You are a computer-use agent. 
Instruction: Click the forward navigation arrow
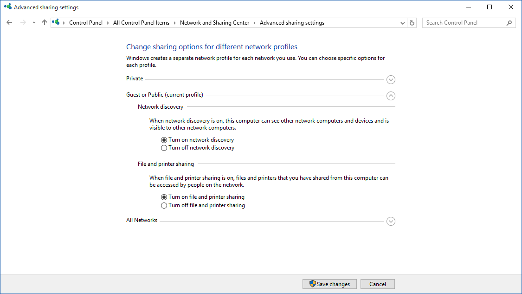point(21,22)
